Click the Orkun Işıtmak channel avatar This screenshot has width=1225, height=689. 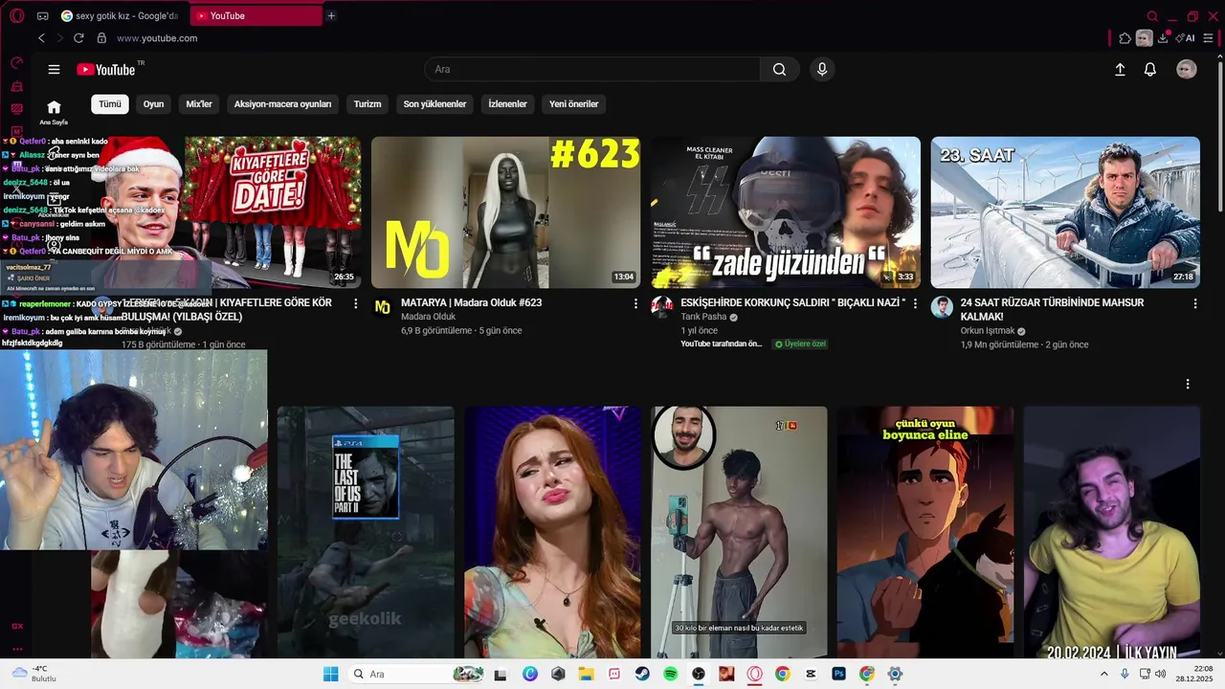click(942, 307)
